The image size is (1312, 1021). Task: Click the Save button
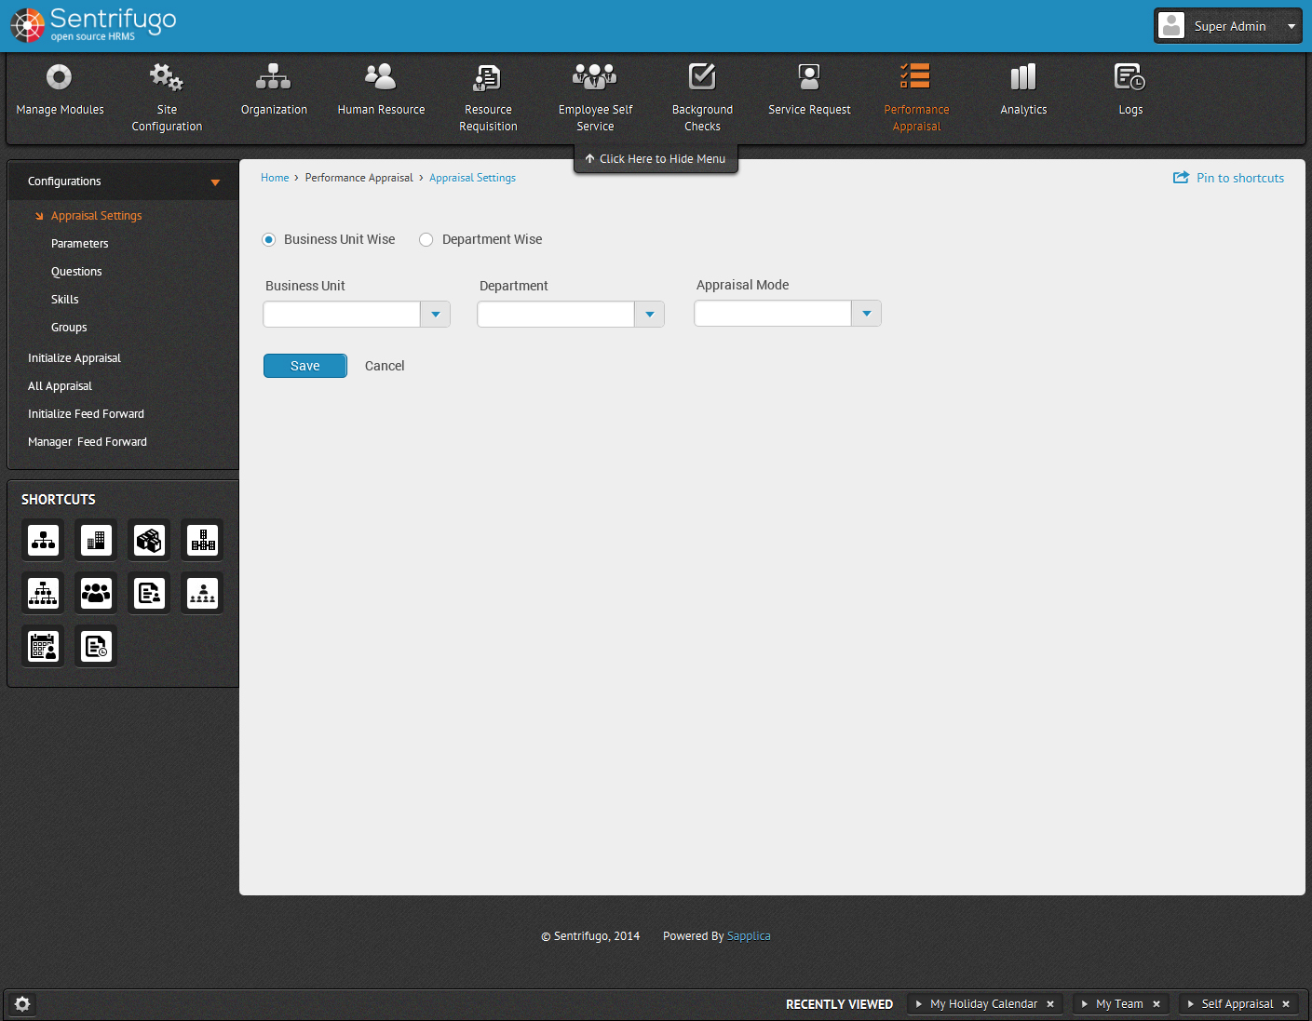(x=304, y=366)
